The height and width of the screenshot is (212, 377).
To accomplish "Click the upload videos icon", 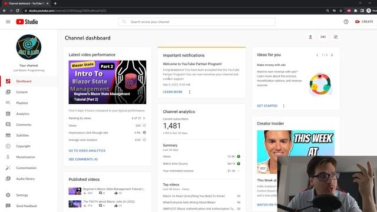I will [310, 37].
